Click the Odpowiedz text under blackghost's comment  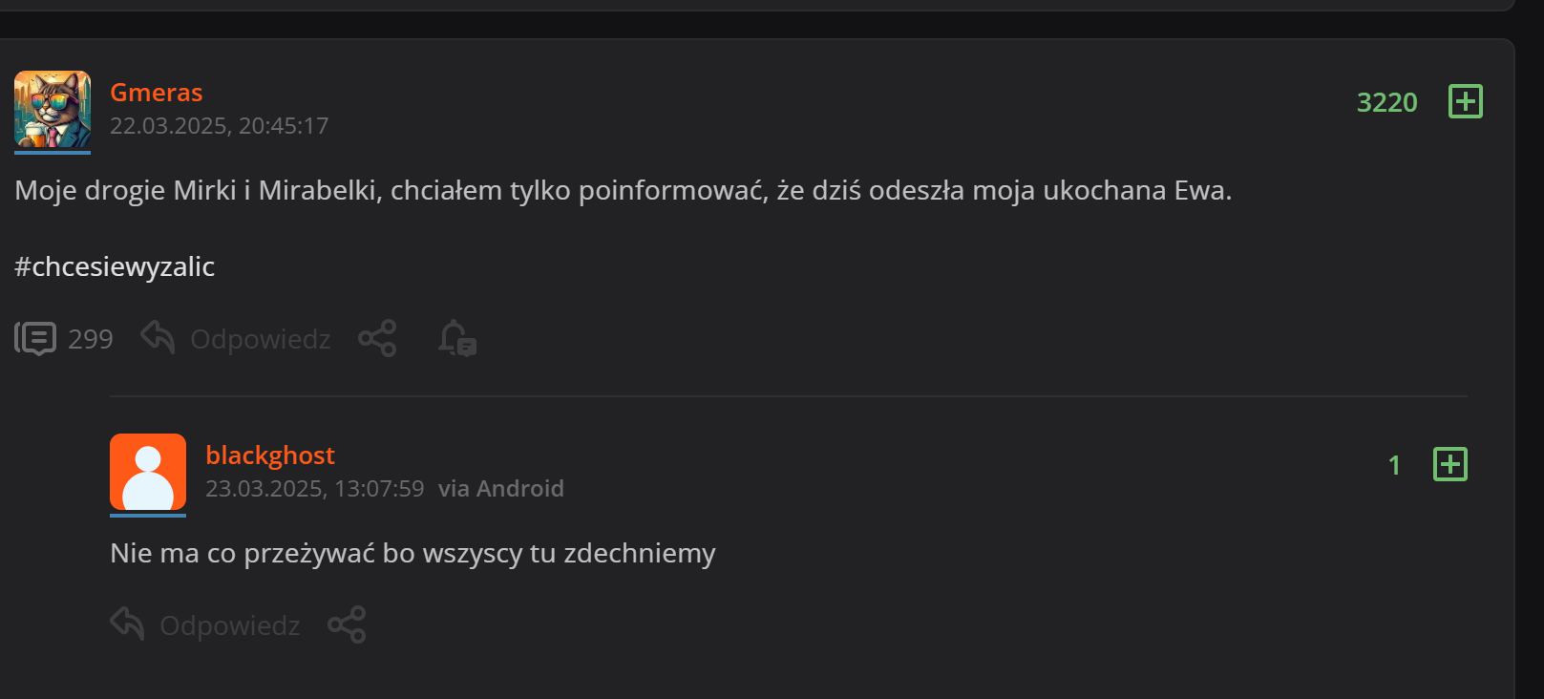(x=229, y=625)
